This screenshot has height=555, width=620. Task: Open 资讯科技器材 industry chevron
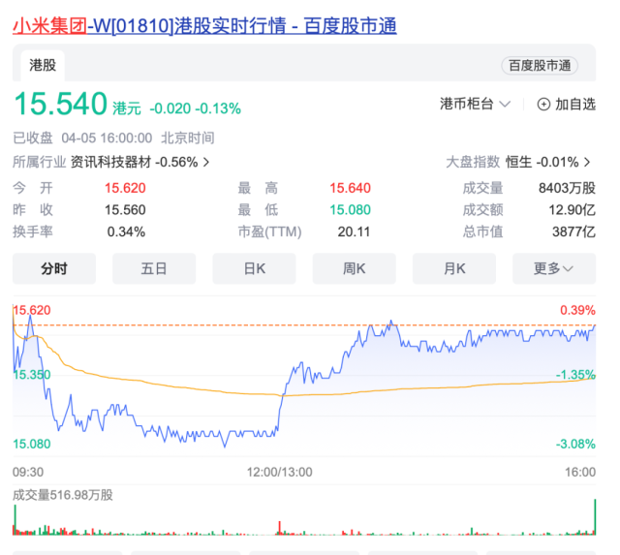point(206,162)
